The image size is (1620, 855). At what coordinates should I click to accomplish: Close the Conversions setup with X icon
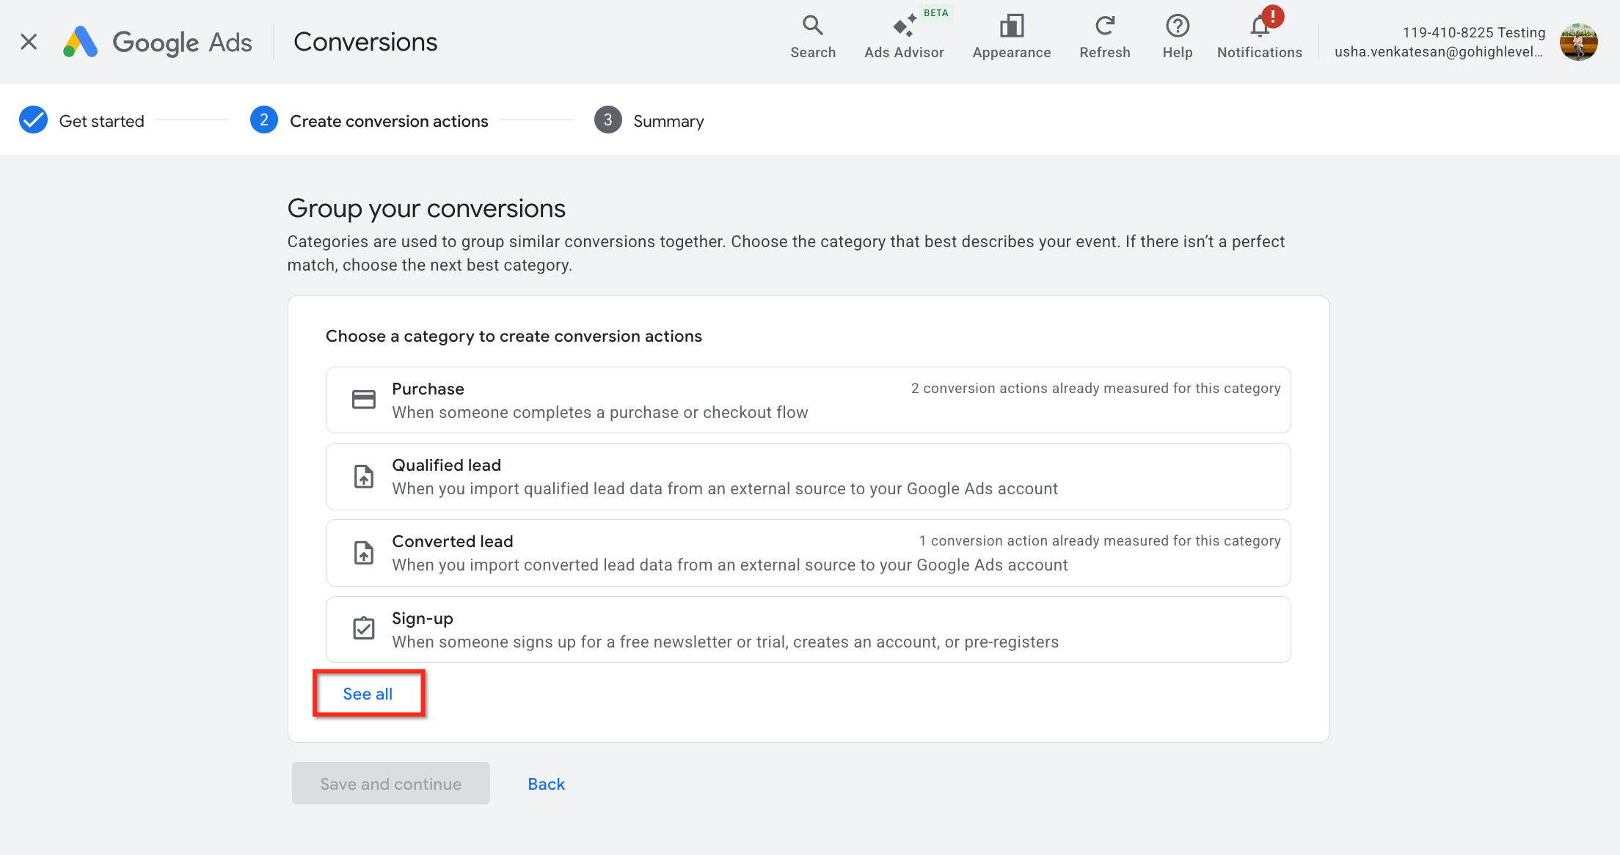[29, 42]
